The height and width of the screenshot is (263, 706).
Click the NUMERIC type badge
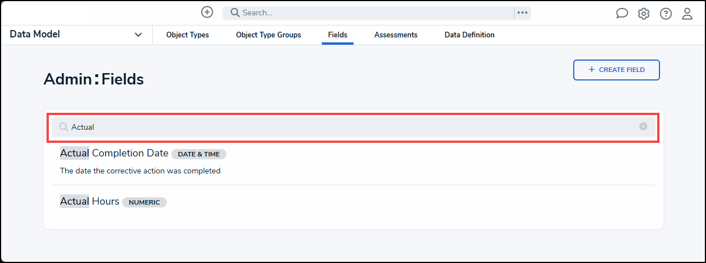click(144, 202)
